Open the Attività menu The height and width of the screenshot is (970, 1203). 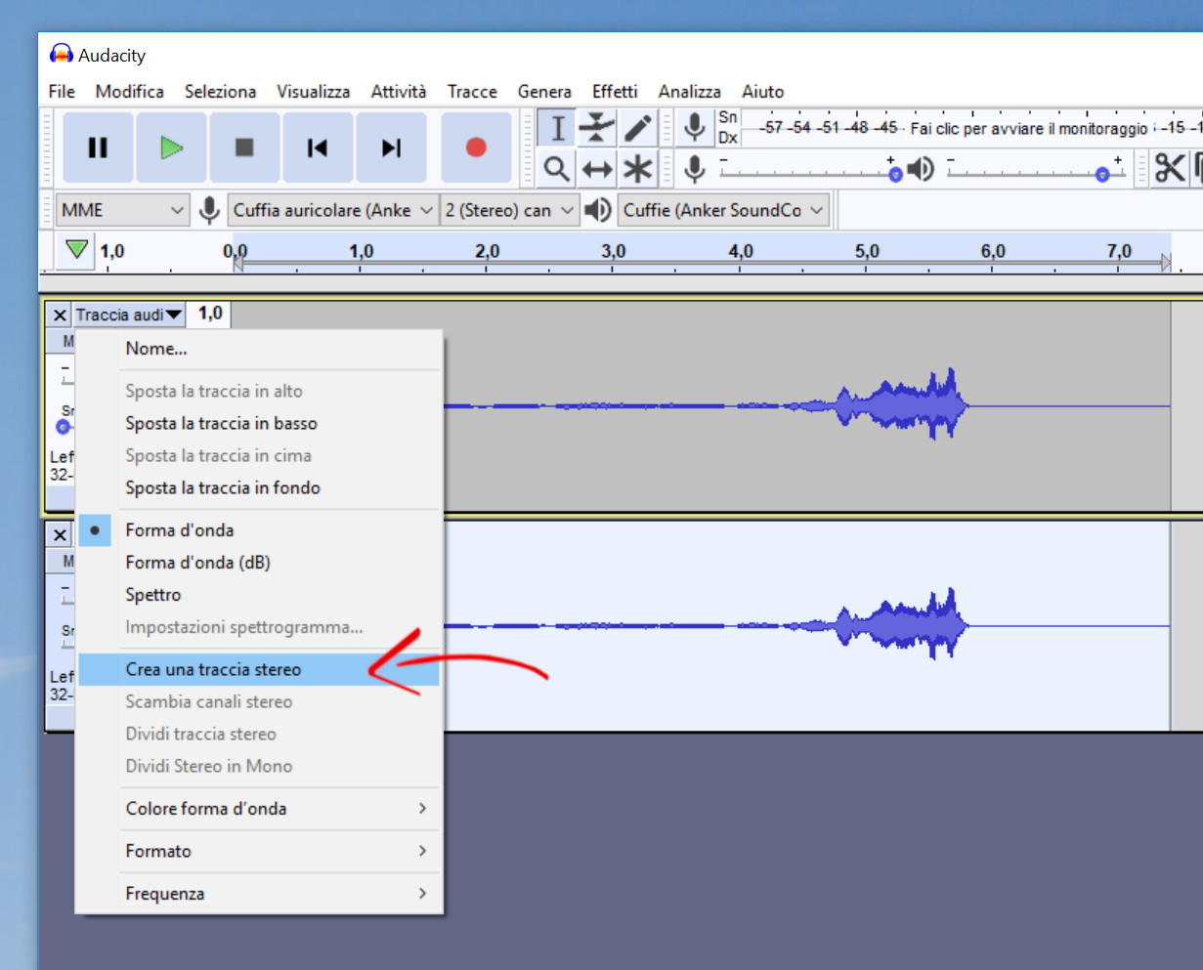pyautogui.click(x=399, y=91)
